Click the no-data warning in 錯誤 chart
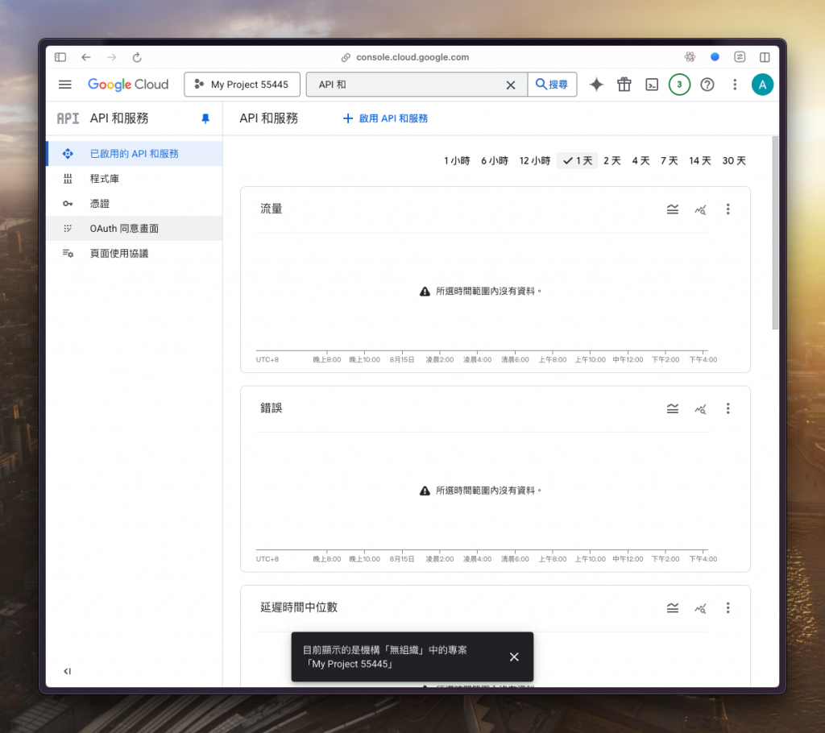This screenshot has height=733, width=825. pyautogui.click(x=480, y=491)
